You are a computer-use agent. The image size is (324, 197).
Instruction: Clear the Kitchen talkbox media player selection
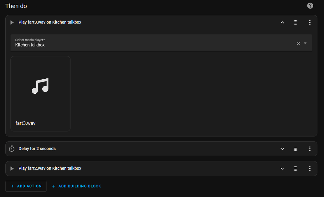coord(298,43)
